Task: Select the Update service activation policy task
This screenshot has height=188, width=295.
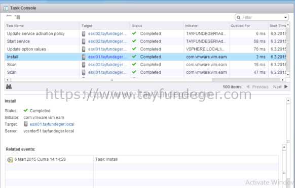Action: click(36, 34)
